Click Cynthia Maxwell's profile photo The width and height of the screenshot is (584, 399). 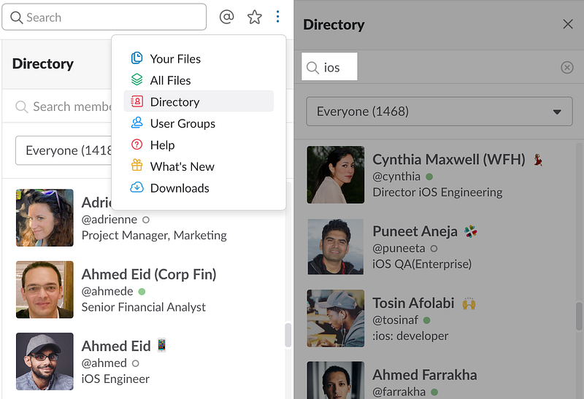(336, 174)
